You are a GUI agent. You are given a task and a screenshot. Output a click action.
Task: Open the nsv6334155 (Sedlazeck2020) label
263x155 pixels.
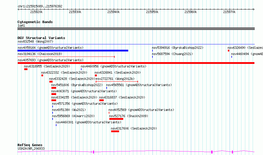point(74,97)
